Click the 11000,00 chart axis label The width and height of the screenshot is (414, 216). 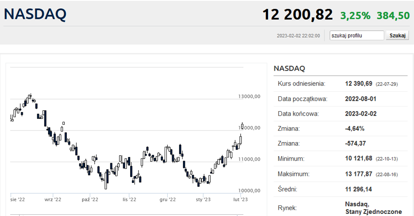(249, 159)
